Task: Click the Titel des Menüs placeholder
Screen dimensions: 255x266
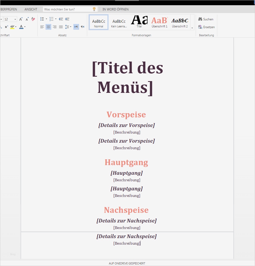Action: tap(127, 77)
